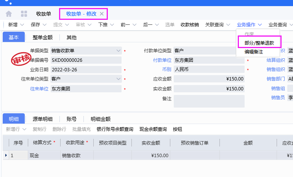Screen dimensions: 293x177
Task: Open the 源单明细 tab
Action: click(x=42, y=119)
